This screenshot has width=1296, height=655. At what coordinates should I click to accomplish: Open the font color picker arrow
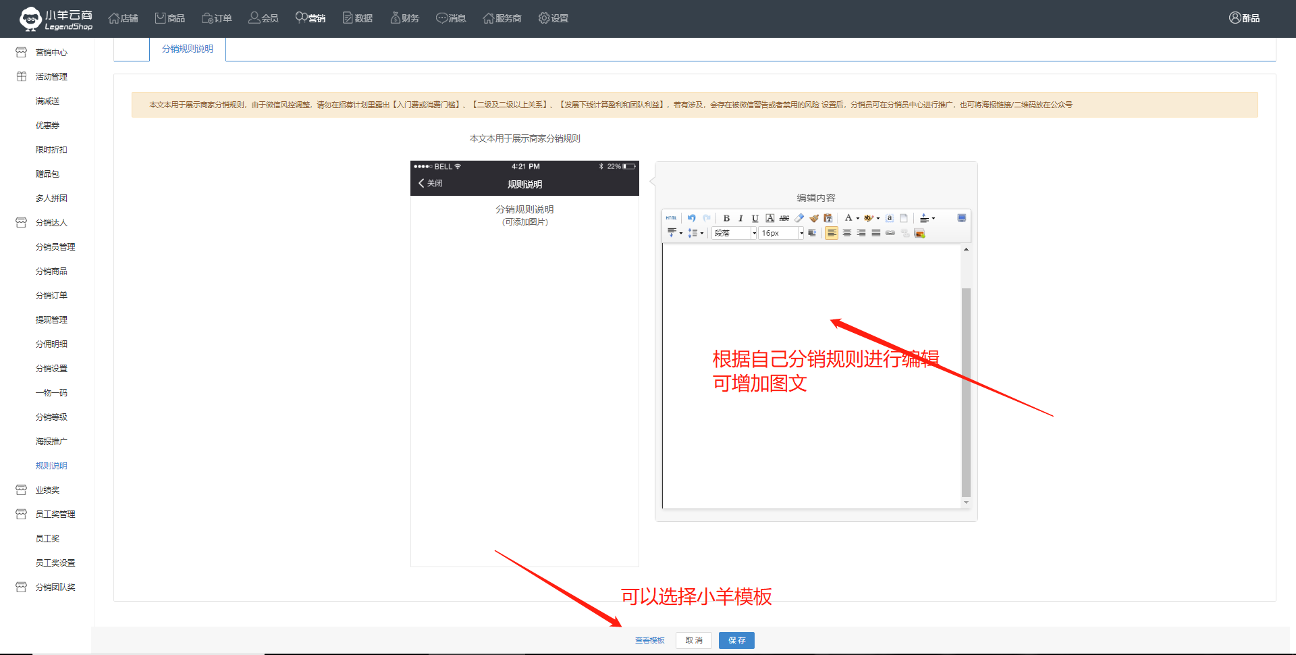click(x=858, y=218)
